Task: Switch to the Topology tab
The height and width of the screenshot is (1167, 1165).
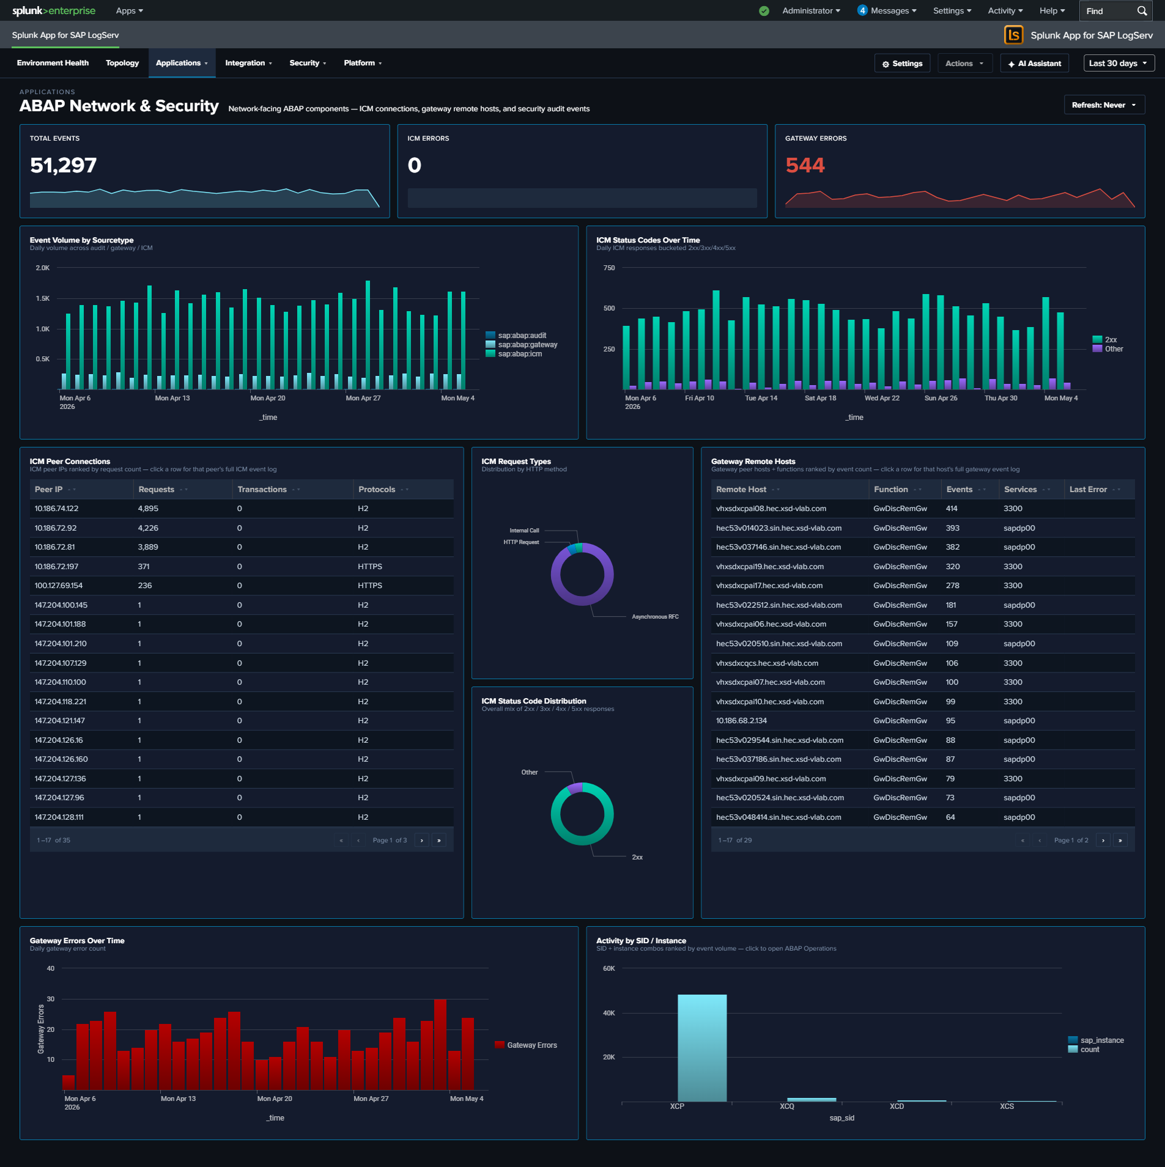Action: tap(122, 63)
